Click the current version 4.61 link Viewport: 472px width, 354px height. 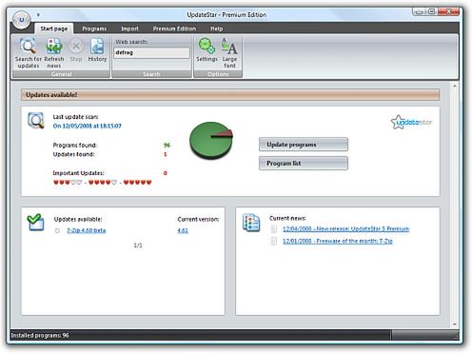click(x=183, y=230)
